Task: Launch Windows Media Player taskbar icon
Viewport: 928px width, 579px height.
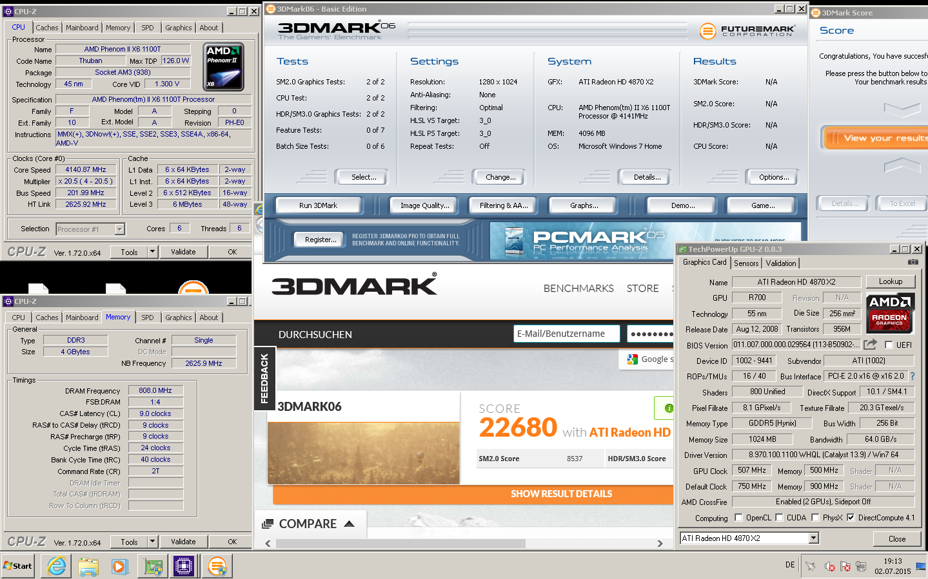Action: (x=120, y=566)
